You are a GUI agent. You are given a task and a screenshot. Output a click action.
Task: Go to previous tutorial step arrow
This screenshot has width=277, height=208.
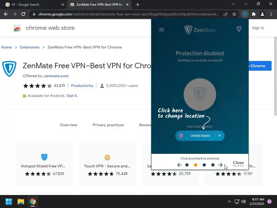click(179, 165)
